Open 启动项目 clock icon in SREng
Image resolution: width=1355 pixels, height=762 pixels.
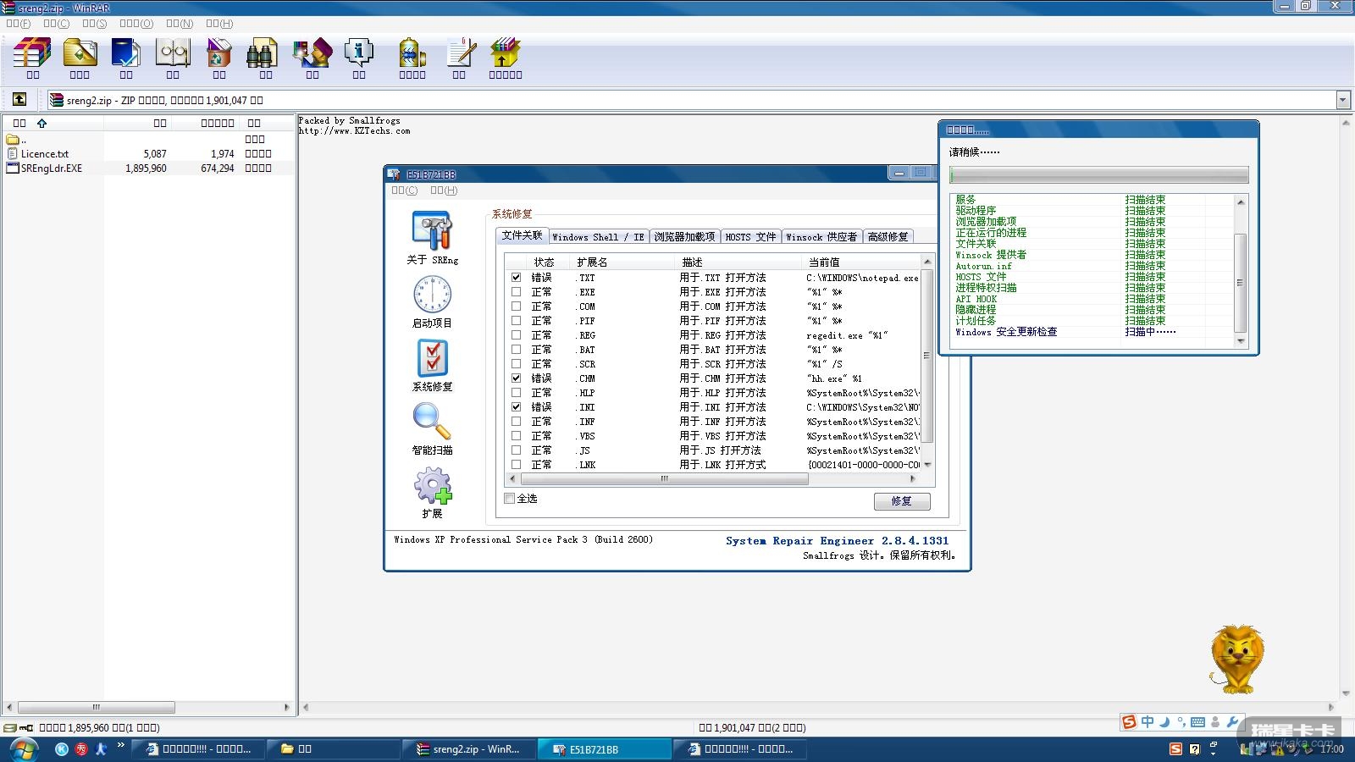[x=432, y=295]
